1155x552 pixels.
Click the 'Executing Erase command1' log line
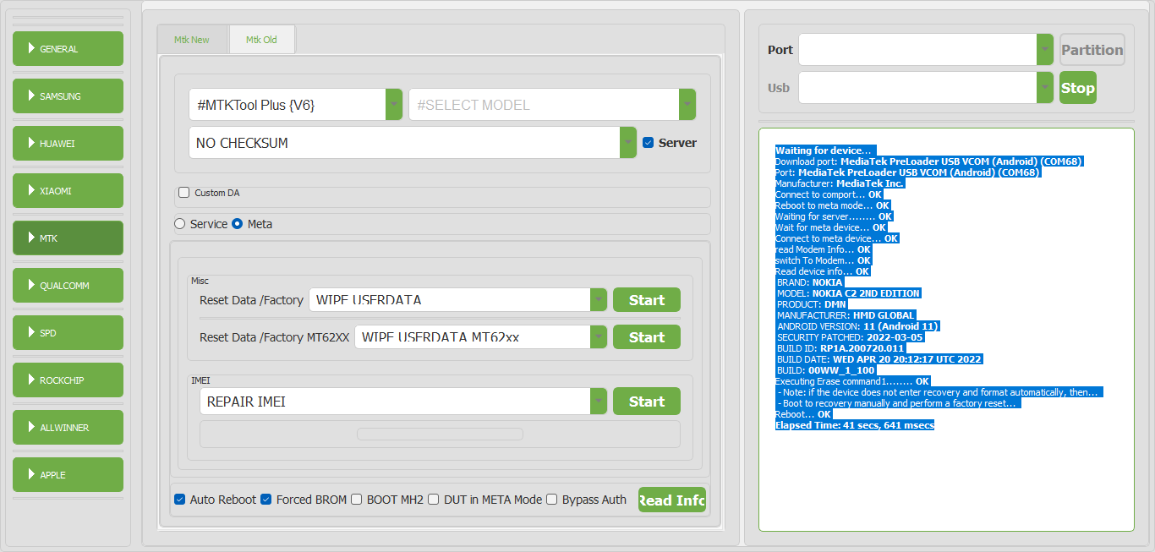pyautogui.click(x=852, y=381)
